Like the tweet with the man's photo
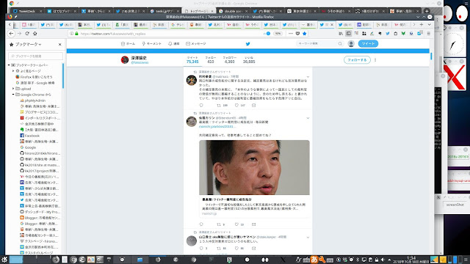This screenshot has height=264, width=470. [x=236, y=224]
